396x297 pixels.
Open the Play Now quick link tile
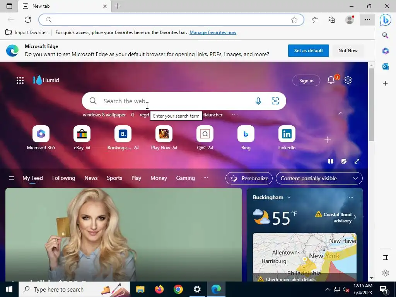164,138
